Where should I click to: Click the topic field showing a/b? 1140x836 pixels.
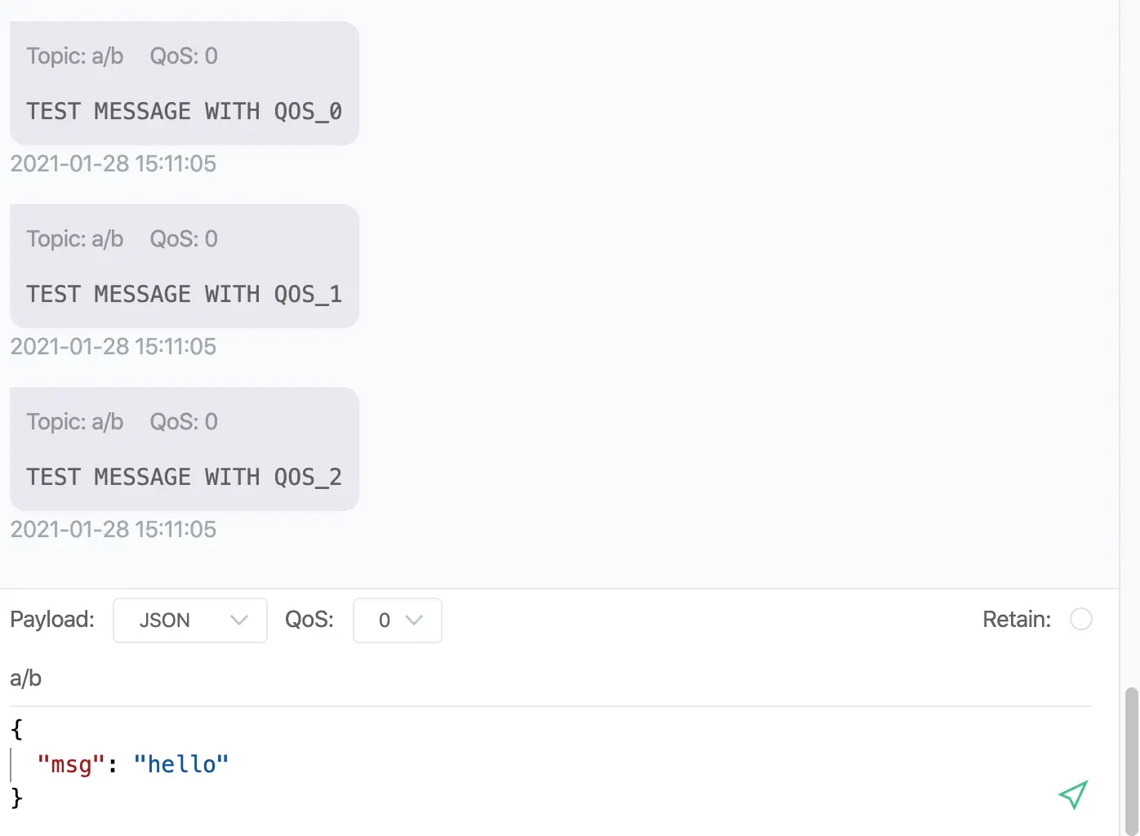[25, 678]
